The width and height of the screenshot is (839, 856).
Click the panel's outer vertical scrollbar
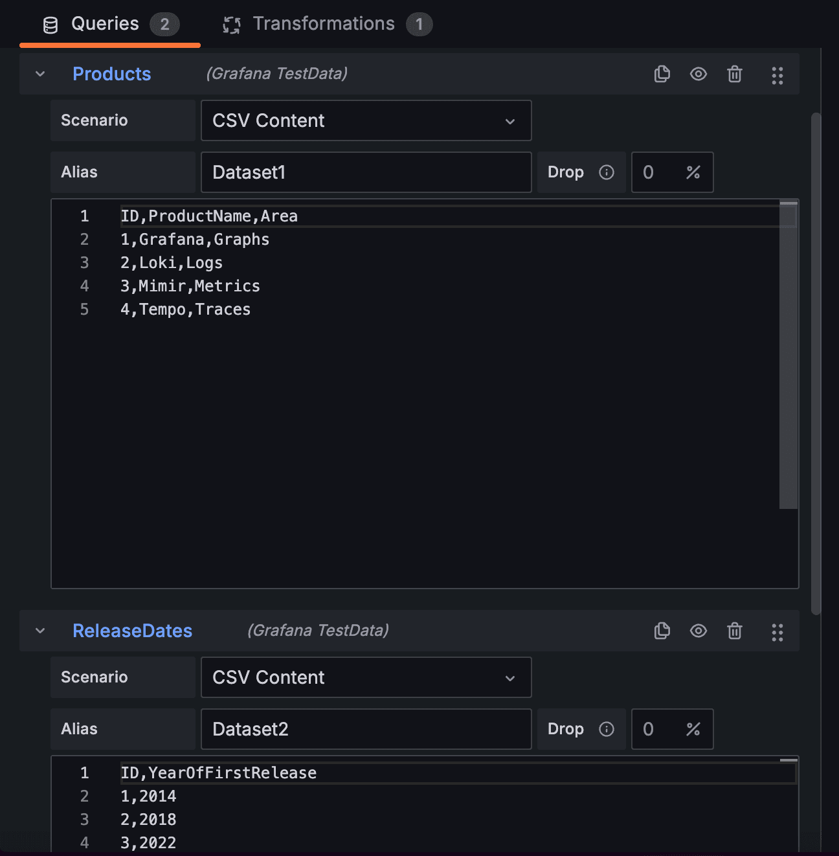pos(816,363)
